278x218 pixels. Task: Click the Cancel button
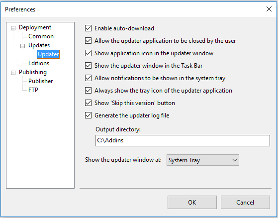click(x=245, y=203)
